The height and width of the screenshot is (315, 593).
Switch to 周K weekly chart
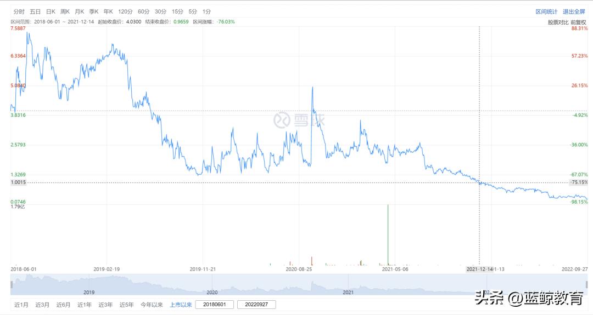[x=65, y=12]
